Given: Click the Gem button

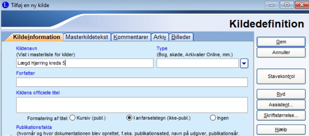Looking at the screenshot, I should click(281, 42).
